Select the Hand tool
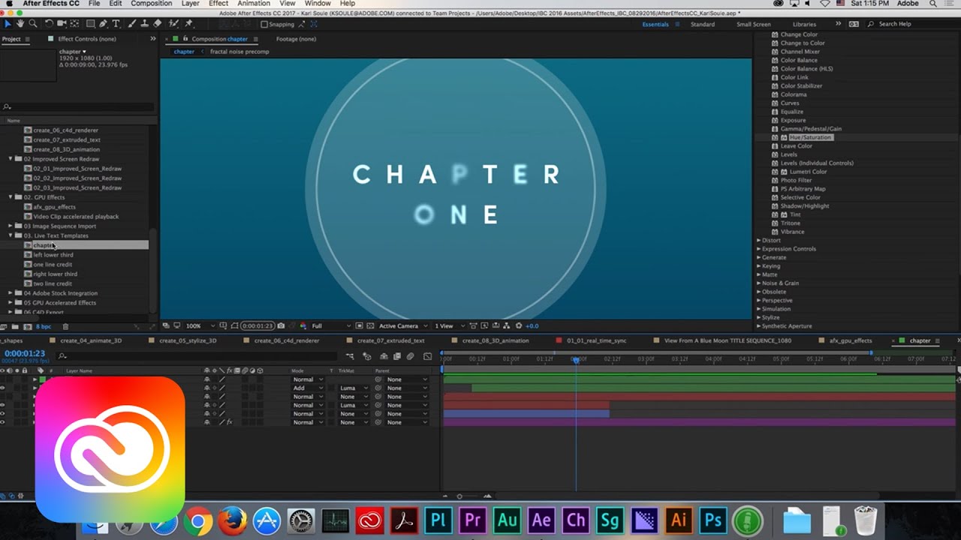Screen dimensions: 961x540 20,24
